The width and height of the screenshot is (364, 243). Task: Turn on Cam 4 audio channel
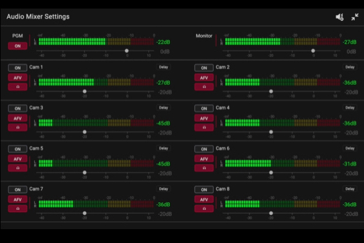[204, 109]
